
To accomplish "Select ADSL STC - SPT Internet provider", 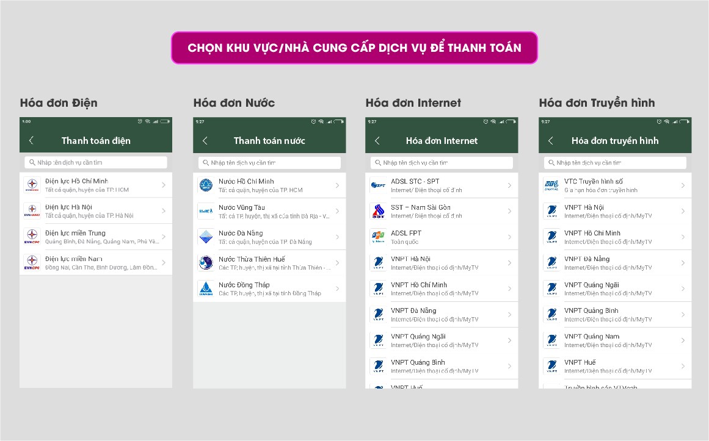I will [442, 185].
